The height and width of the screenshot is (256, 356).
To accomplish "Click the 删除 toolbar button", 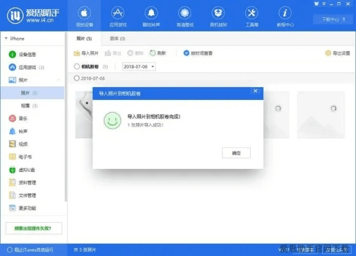I will click(135, 53).
